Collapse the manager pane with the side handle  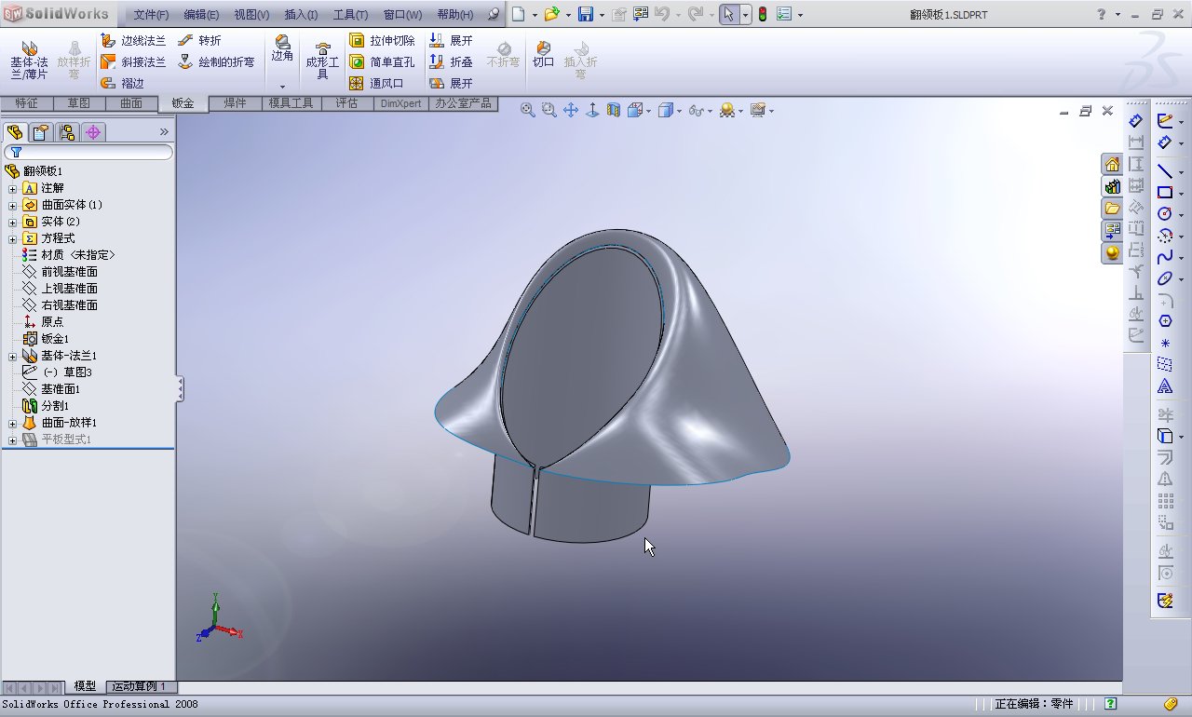coord(180,389)
